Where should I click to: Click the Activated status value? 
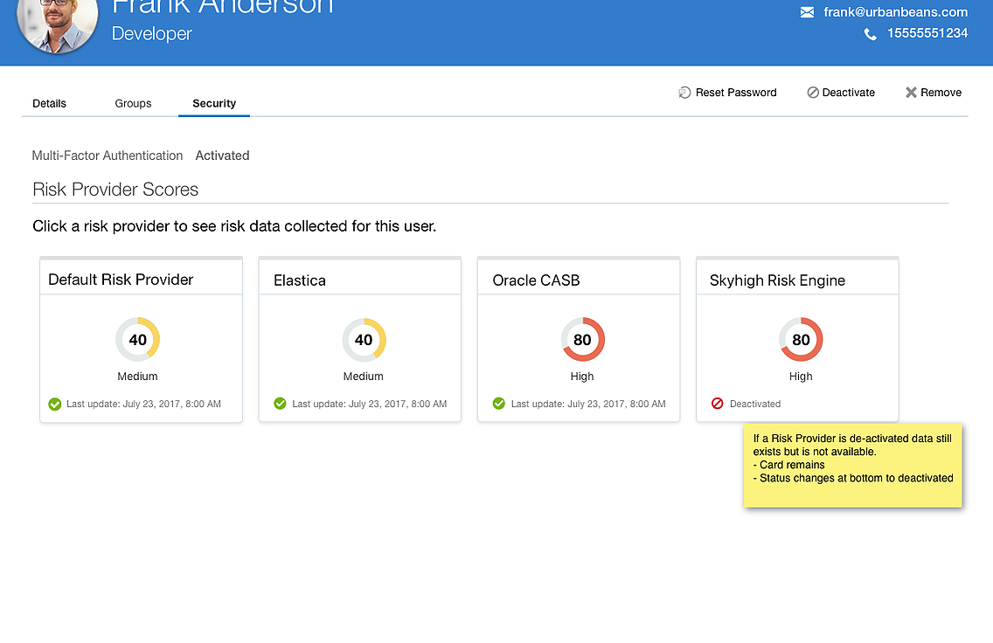point(222,156)
